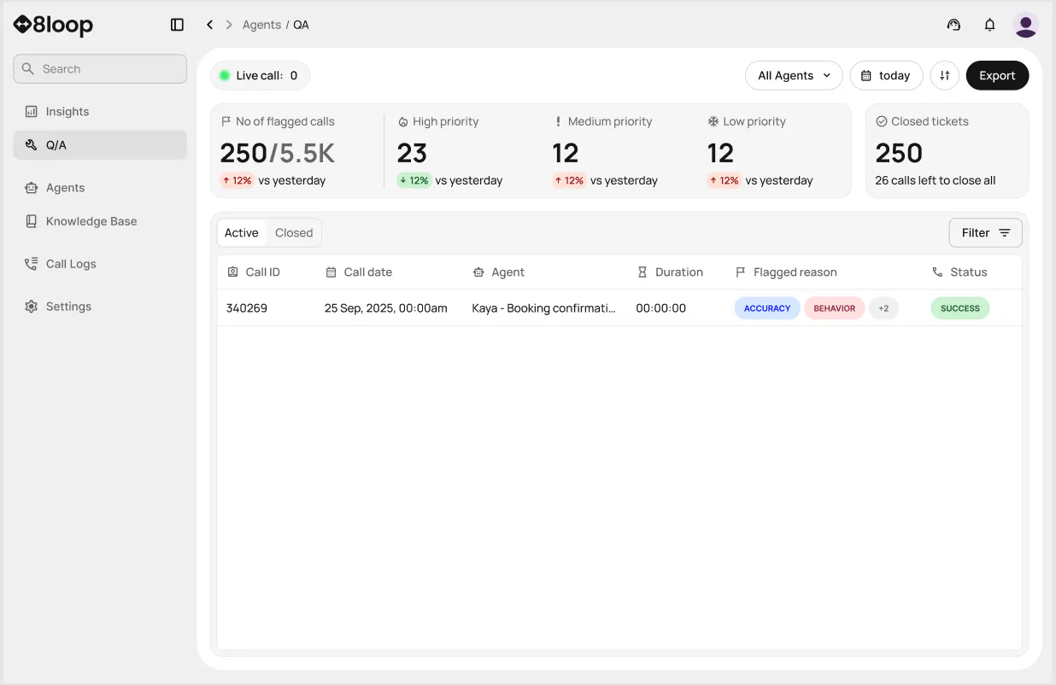This screenshot has width=1056, height=685.
Task: Click the 250/5.5K flagged calls value
Action: coord(278,153)
